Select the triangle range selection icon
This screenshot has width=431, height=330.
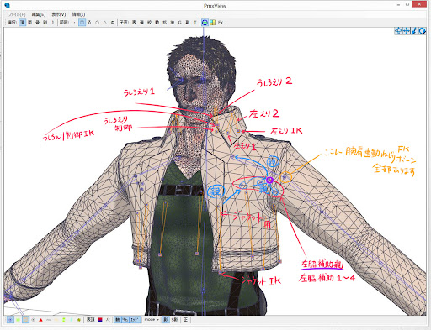point(104,23)
